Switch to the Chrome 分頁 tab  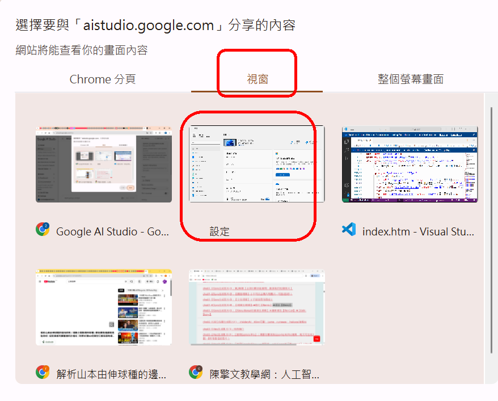pyautogui.click(x=103, y=79)
